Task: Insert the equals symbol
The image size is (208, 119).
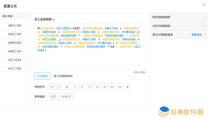Action: 105,87
